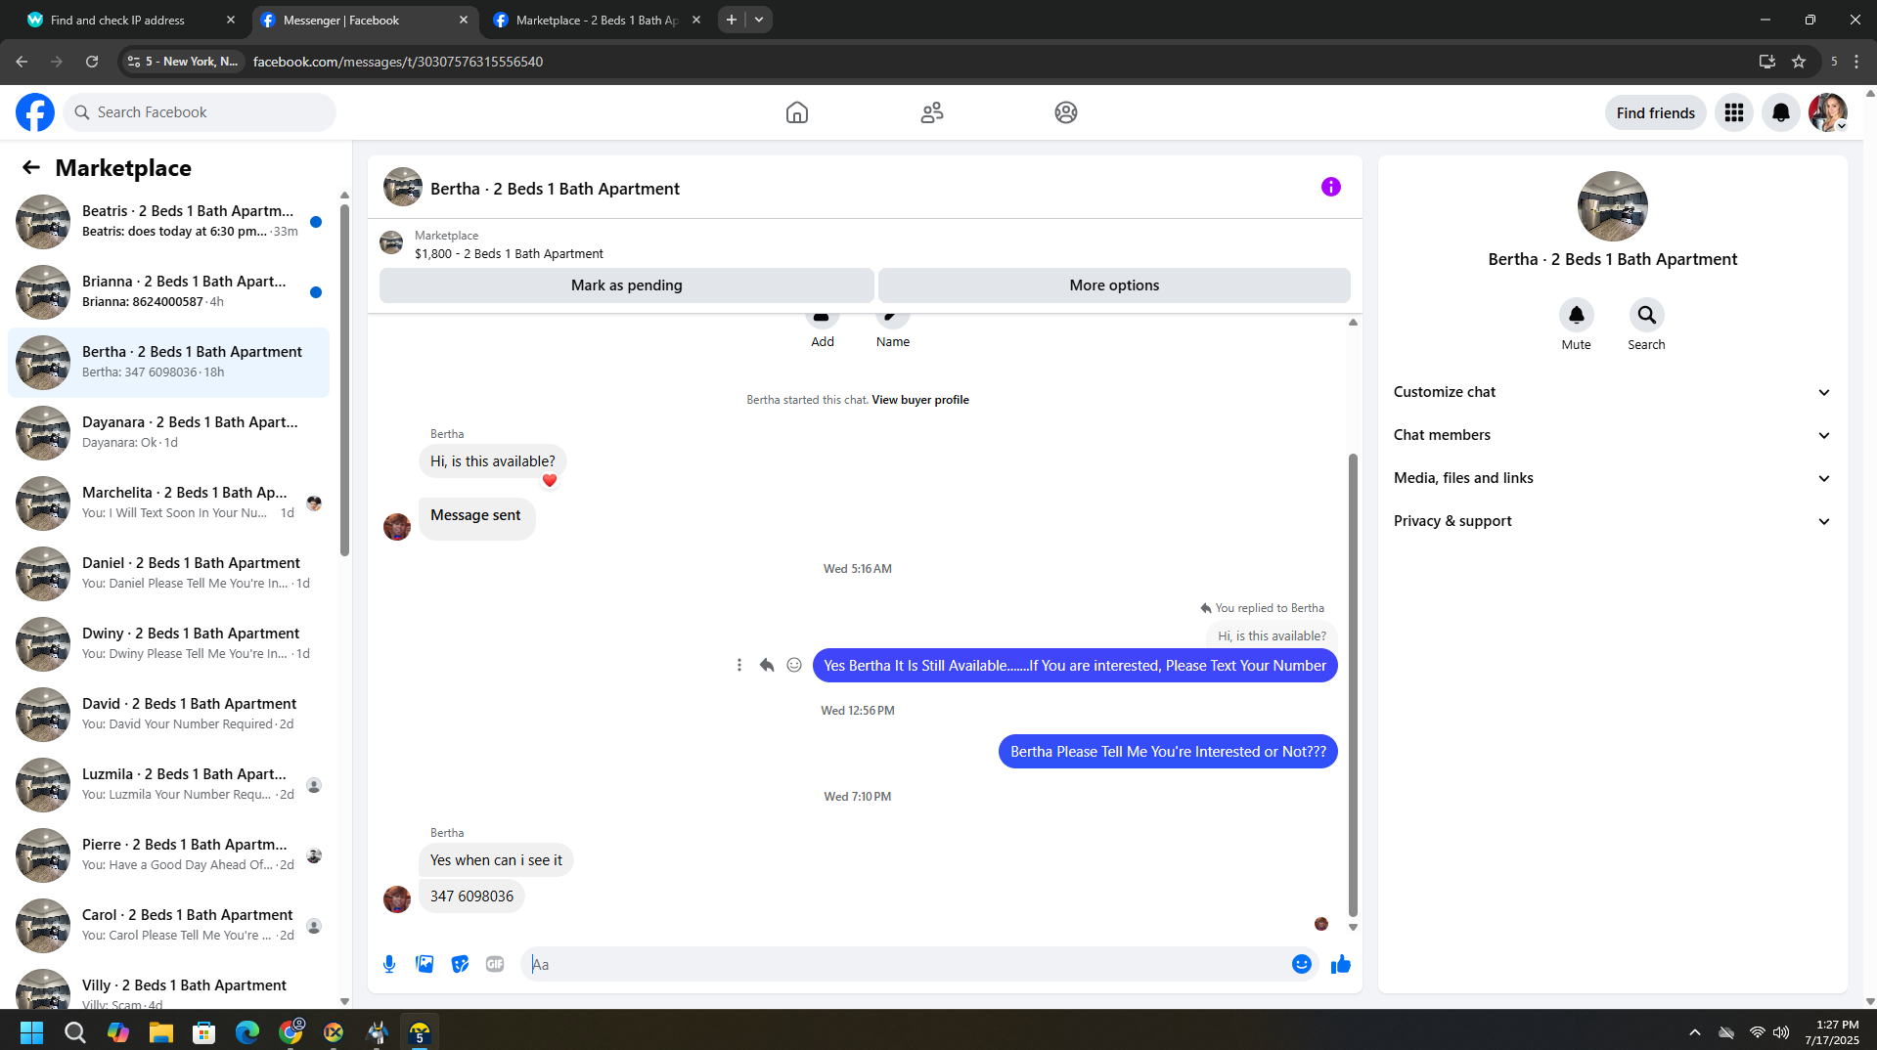Open the account profile picture menu

(1828, 112)
